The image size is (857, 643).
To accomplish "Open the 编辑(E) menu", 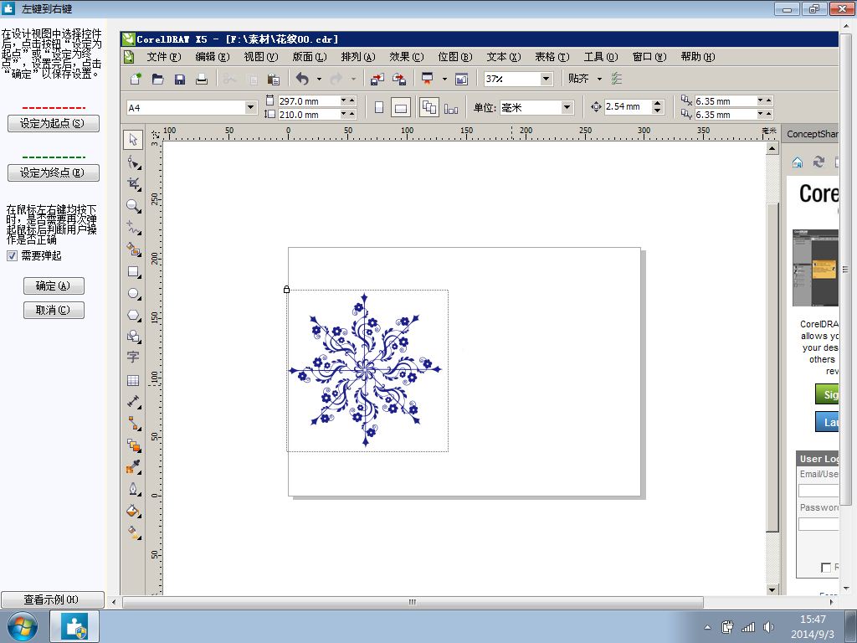I will (212, 57).
